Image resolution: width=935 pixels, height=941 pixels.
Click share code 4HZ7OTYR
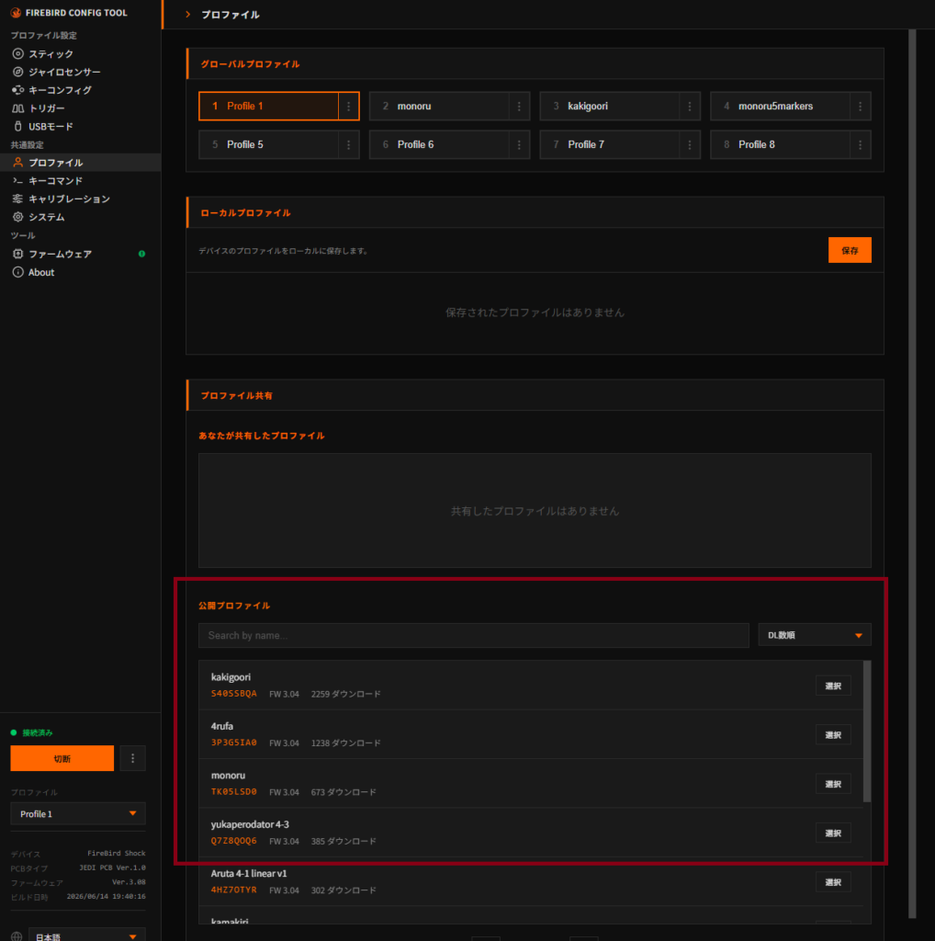(234, 890)
